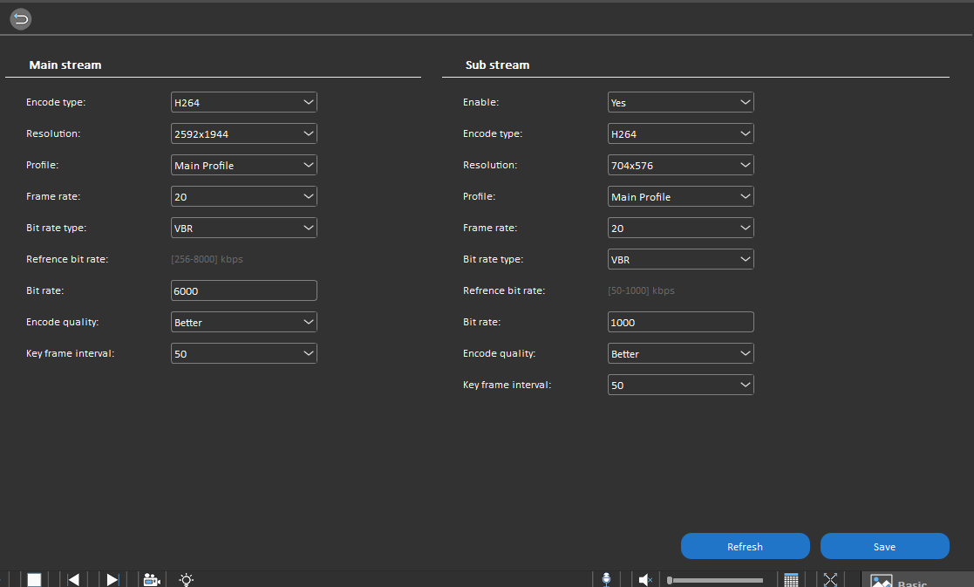Set Sub stream Enable to No

pos(680,101)
